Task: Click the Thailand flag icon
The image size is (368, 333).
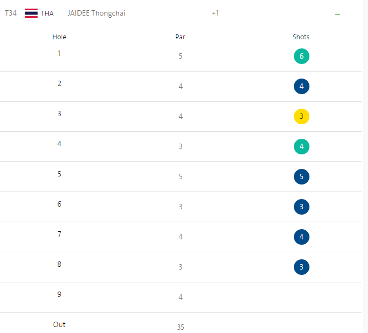Action: [31, 13]
